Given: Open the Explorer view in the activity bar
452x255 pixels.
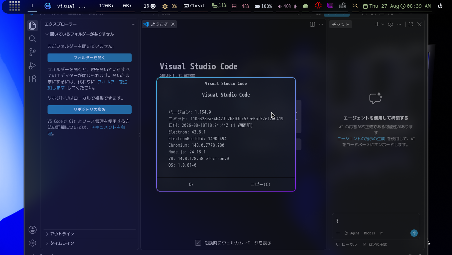Looking at the screenshot, I should pyautogui.click(x=32, y=25).
